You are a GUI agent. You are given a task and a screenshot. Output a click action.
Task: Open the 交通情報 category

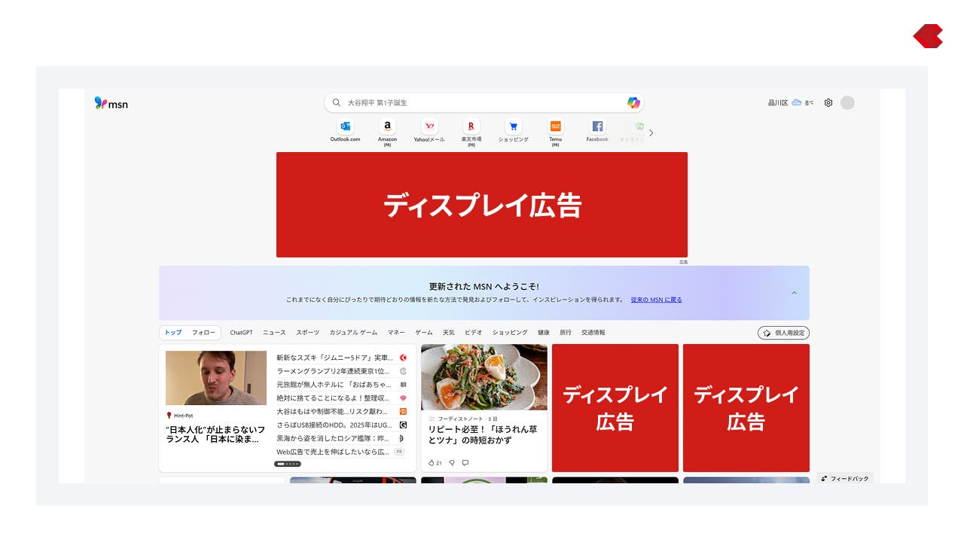pyautogui.click(x=593, y=333)
